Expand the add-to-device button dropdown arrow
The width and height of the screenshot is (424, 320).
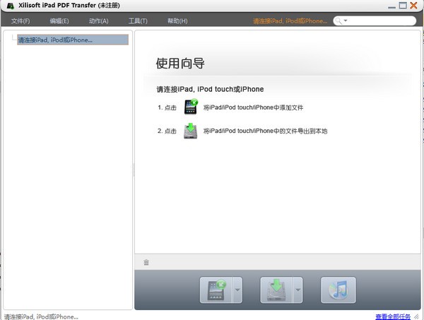click(237, 290)
